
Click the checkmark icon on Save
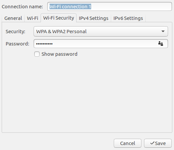click(152, 143)
